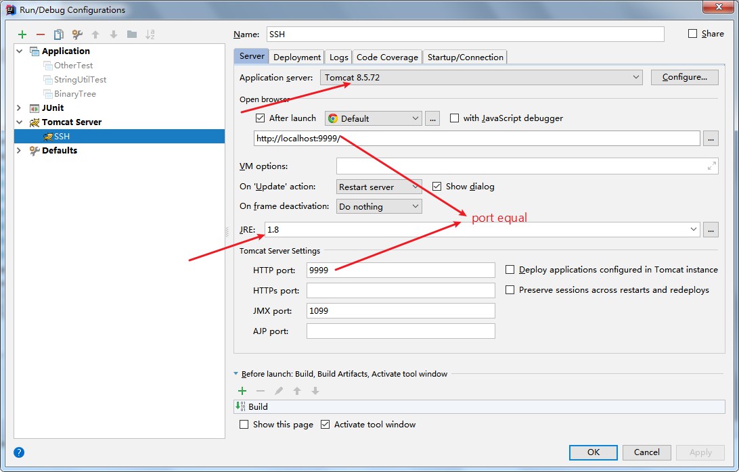Switch to the Logs tab
The width and height of the screenshot is (739, 472).
(x=339, y=57)
